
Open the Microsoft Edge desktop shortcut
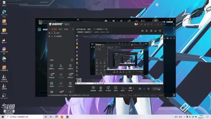[x=4, y=14]
